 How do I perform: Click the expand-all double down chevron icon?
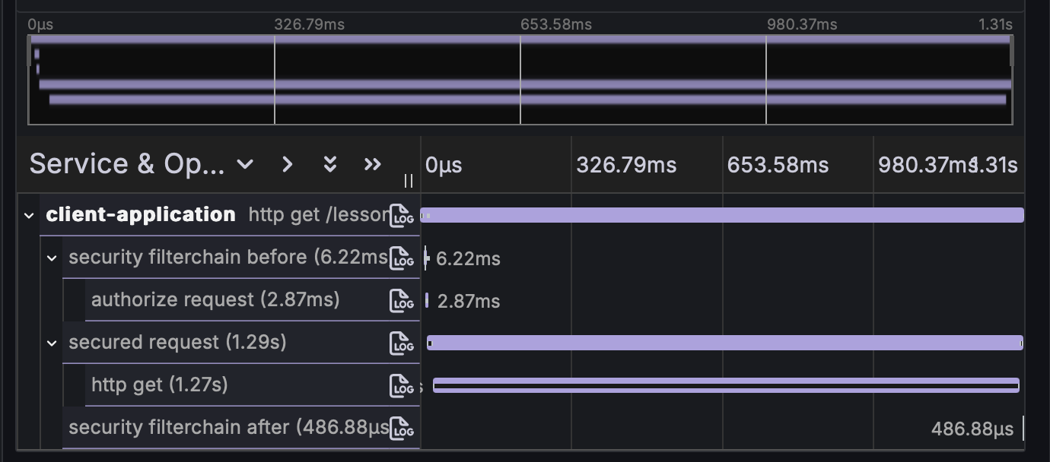click(329, 164)
